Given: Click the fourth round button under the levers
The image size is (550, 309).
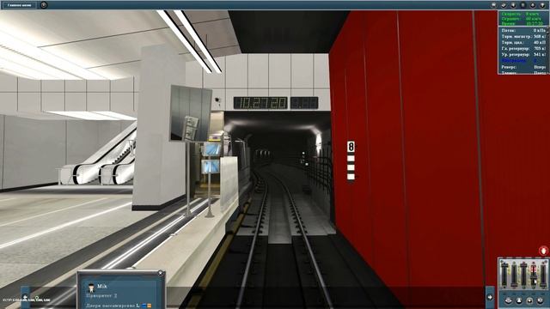Looking at the screenshot, I should [x=541, y=300].
